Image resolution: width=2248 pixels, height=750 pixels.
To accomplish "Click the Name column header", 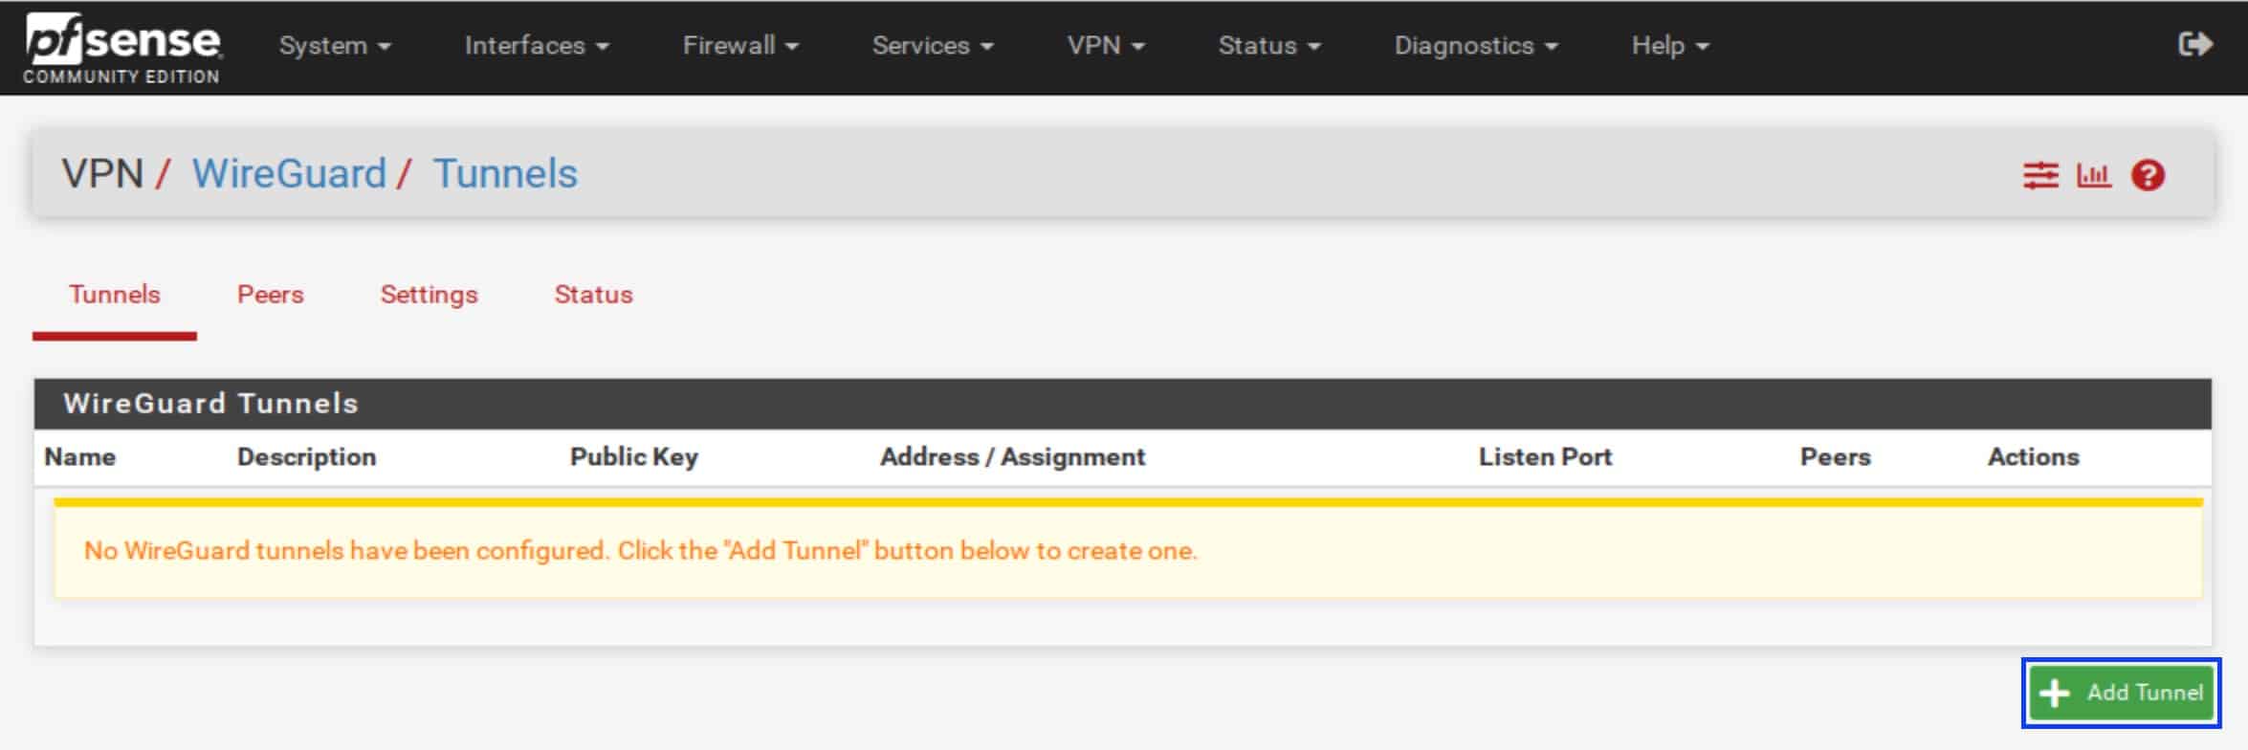I will [80, 457].
